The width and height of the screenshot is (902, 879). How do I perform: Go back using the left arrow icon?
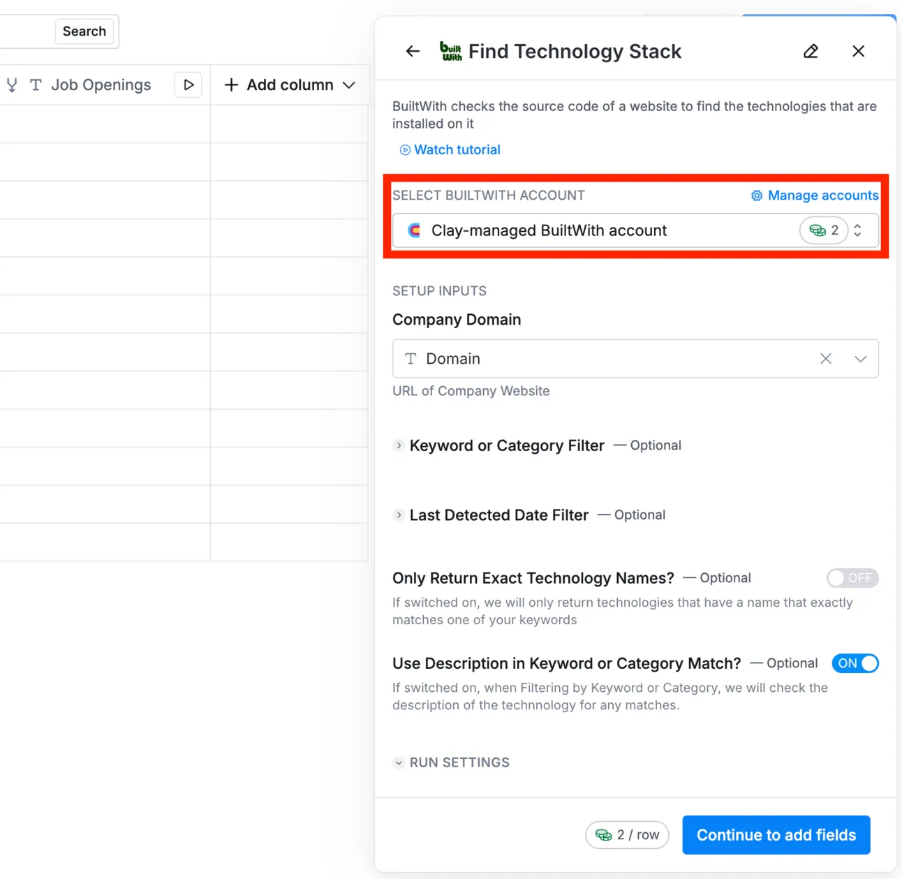click(413, 51)
